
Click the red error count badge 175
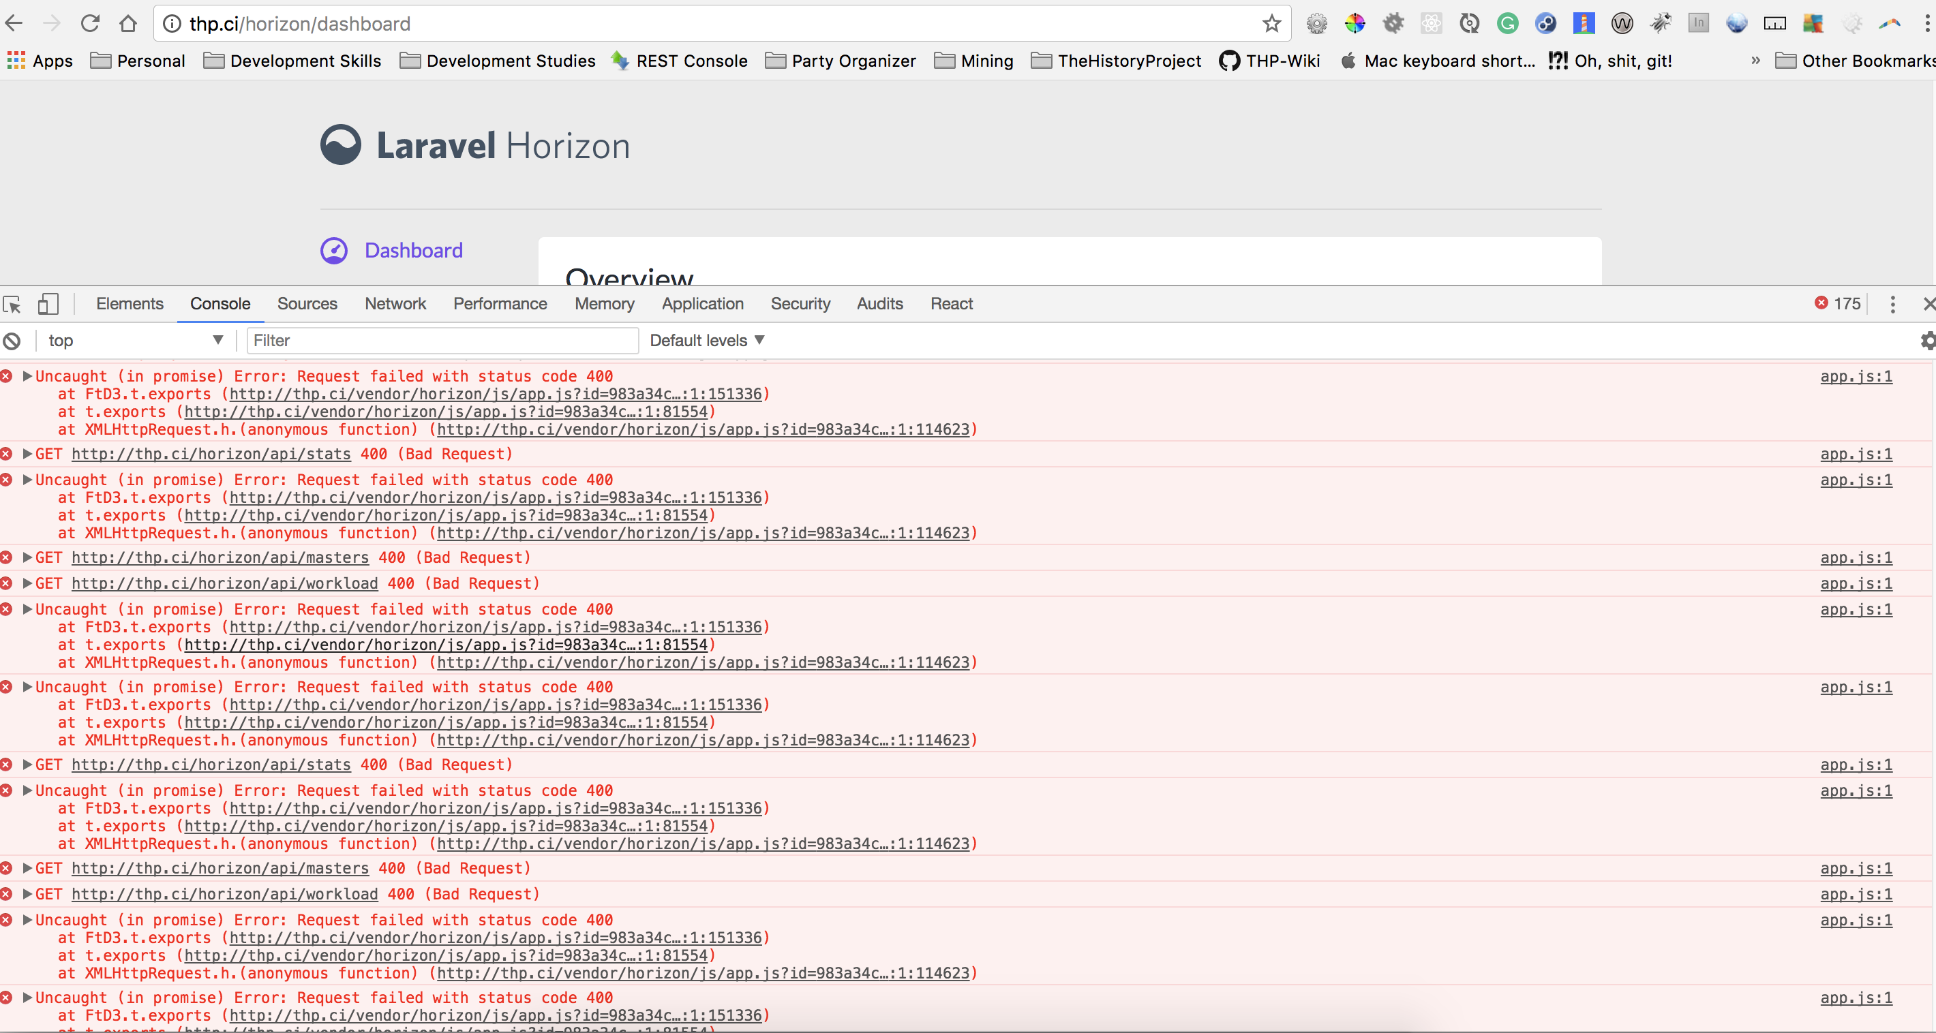(x=1838, y=303)
